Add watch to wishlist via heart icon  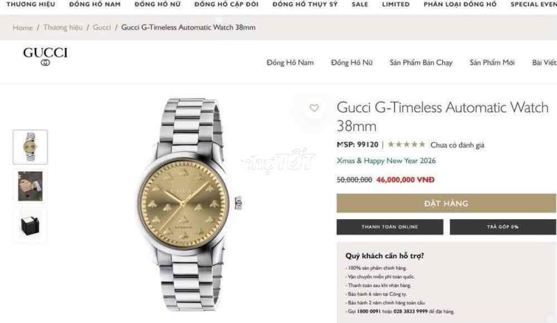pyautogui.click(x=314, y=108)
